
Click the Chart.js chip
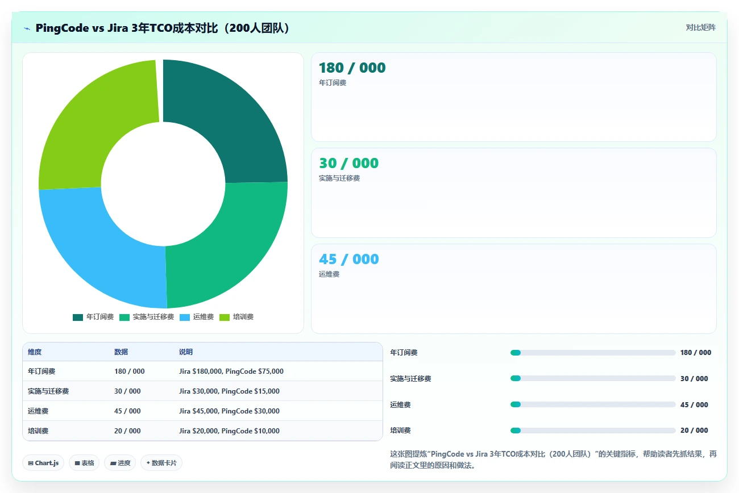(43, 463)
